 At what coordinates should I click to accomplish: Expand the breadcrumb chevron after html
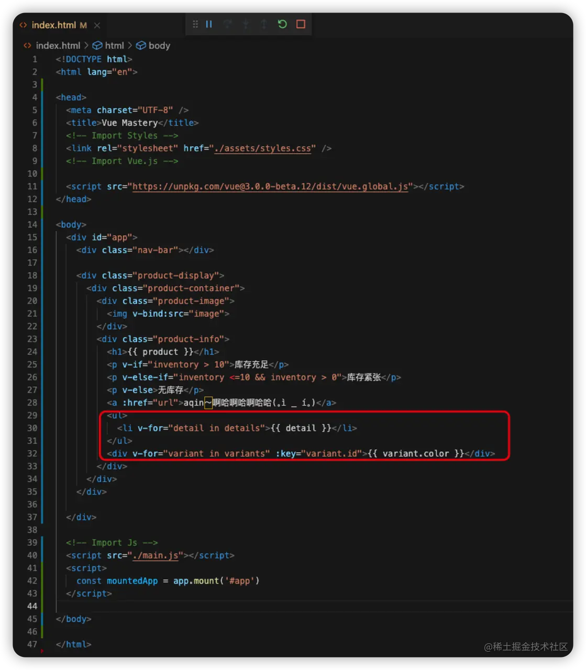click(x=130, y=46)
